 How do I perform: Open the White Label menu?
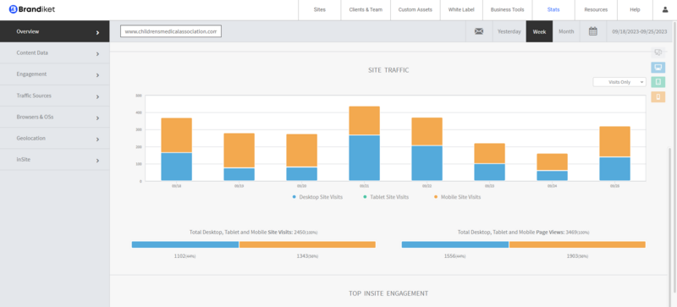coord(461,9)
